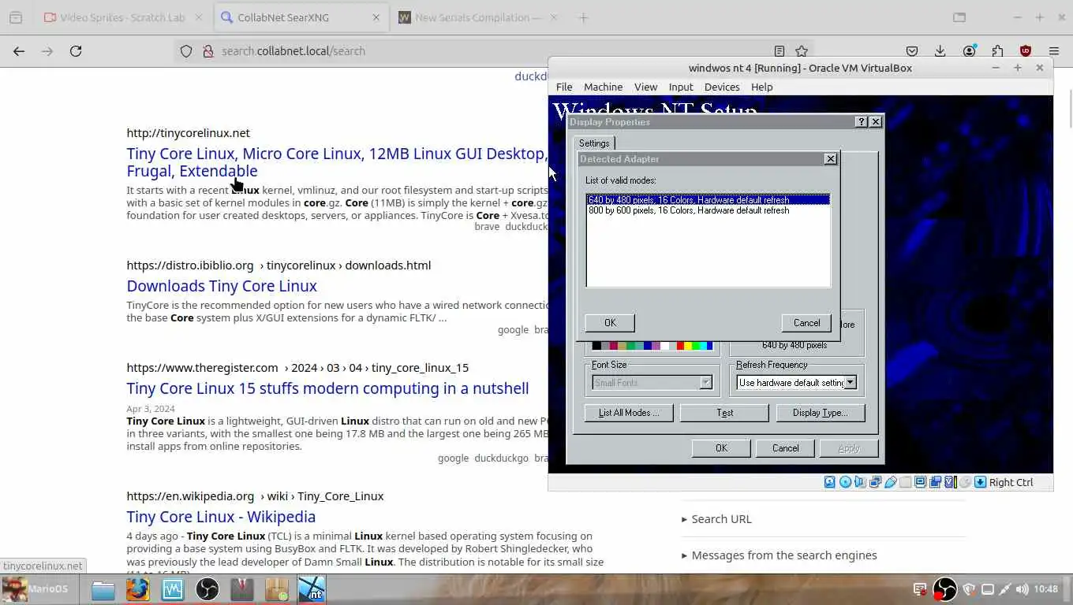Bookmark this page with the star icon
Screen dimensions: 1073x605
tap(802, 51)
